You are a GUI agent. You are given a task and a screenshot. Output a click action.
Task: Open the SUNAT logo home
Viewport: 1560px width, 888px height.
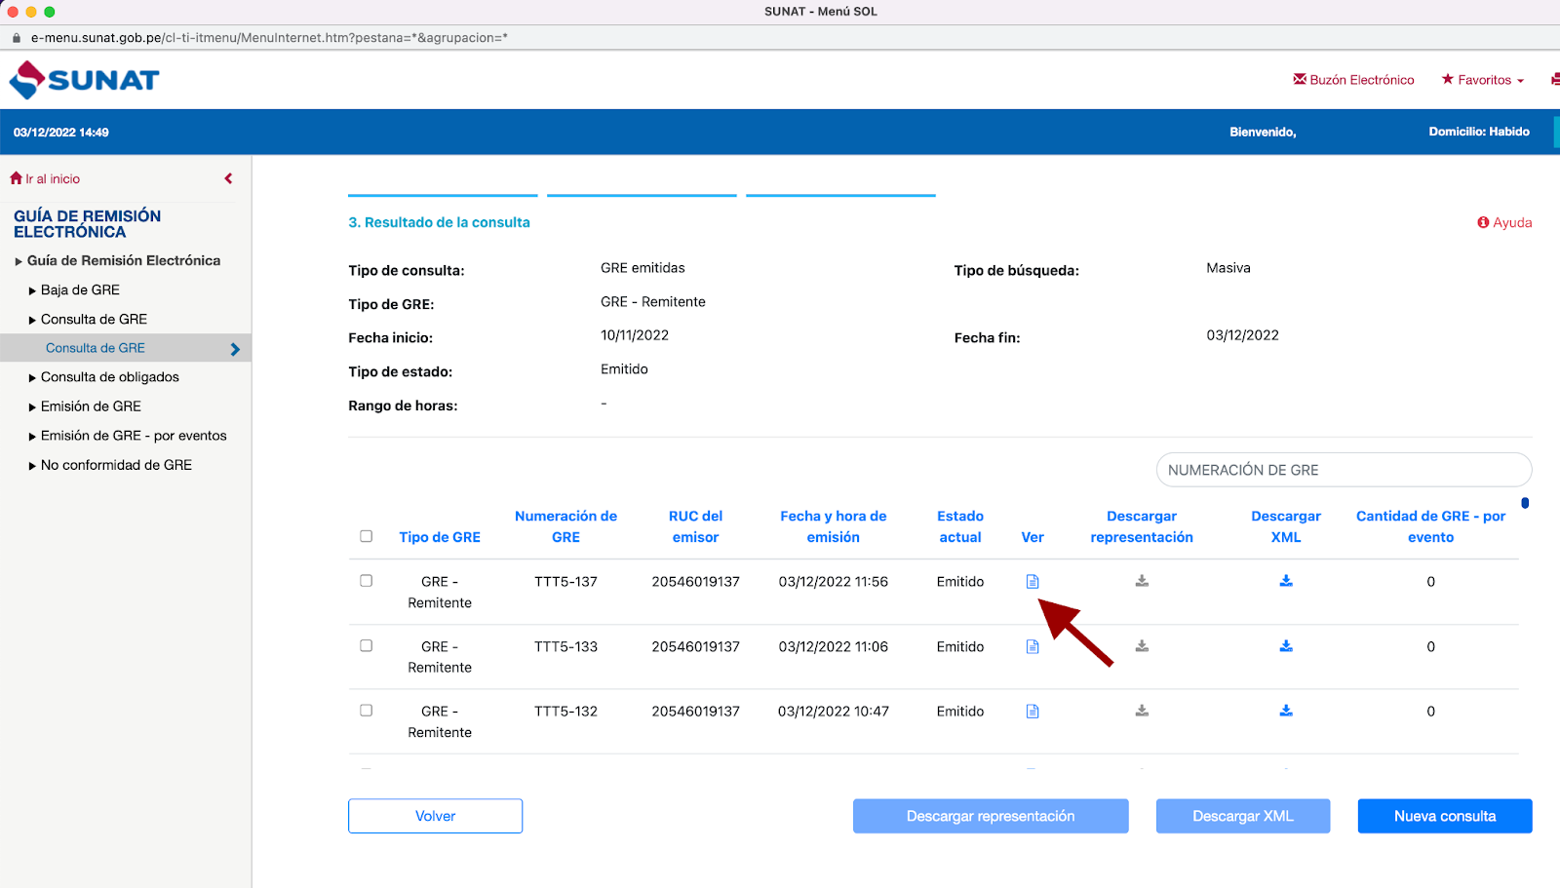84,80
